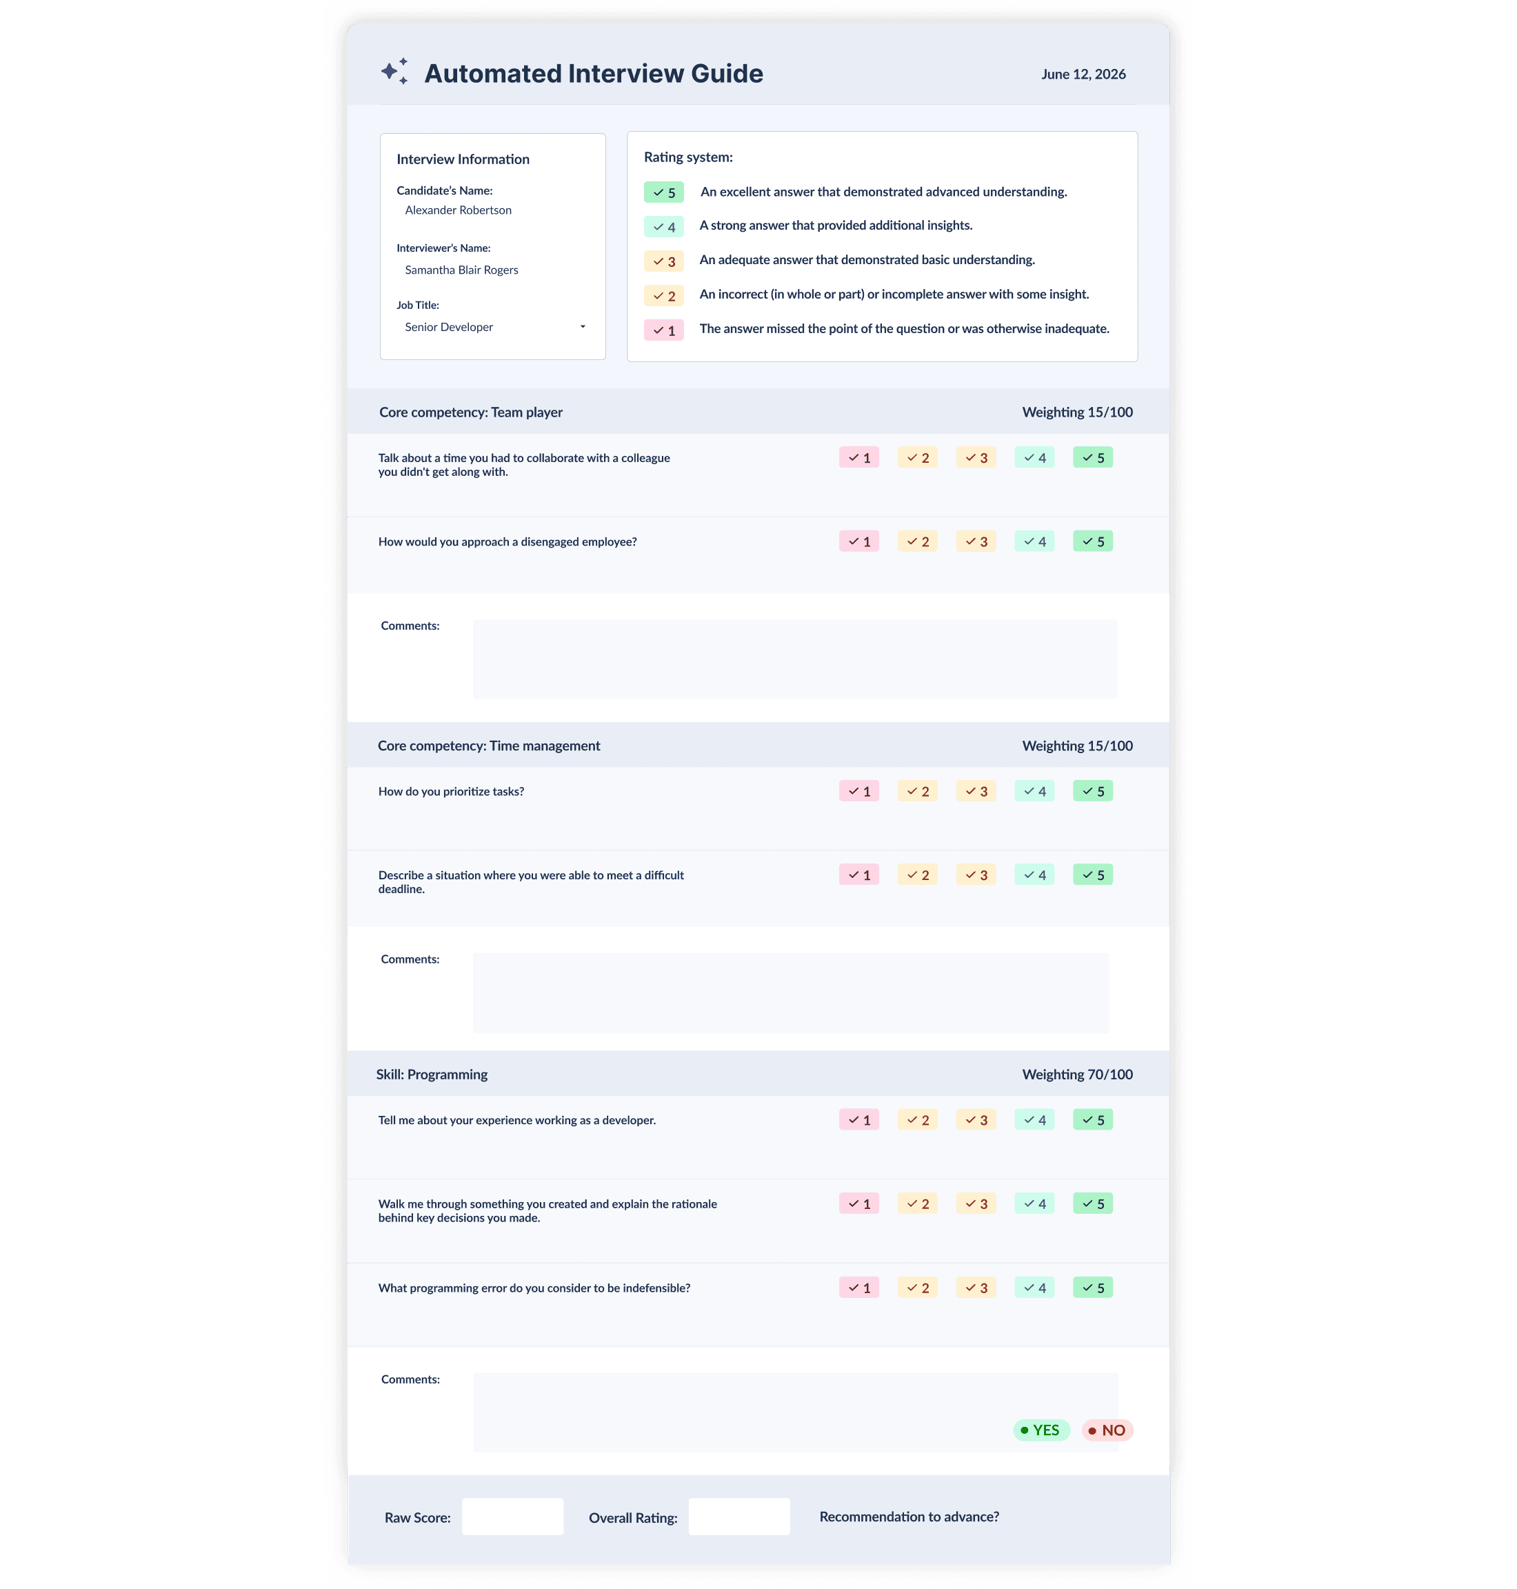Click the Core competency: Team player header
1517x1589 pixels.
point(471,412)
